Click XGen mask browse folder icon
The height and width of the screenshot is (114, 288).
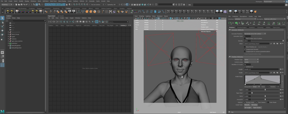277,44
